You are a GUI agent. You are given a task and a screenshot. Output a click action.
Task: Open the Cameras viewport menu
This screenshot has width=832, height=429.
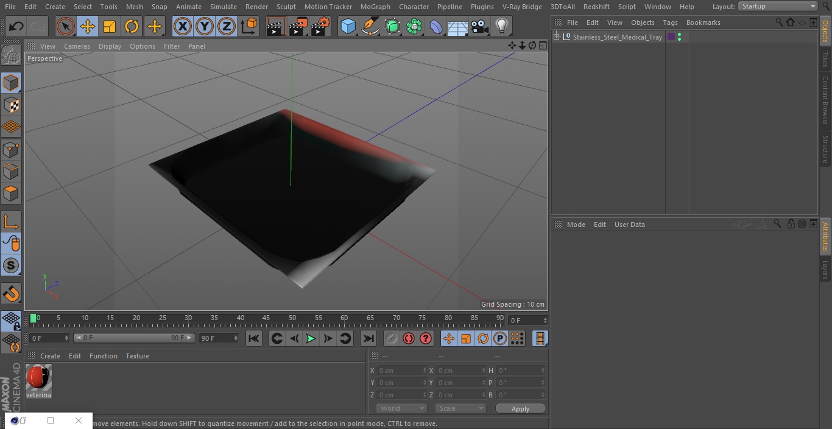pyautogui.click(x=77, y=46)
